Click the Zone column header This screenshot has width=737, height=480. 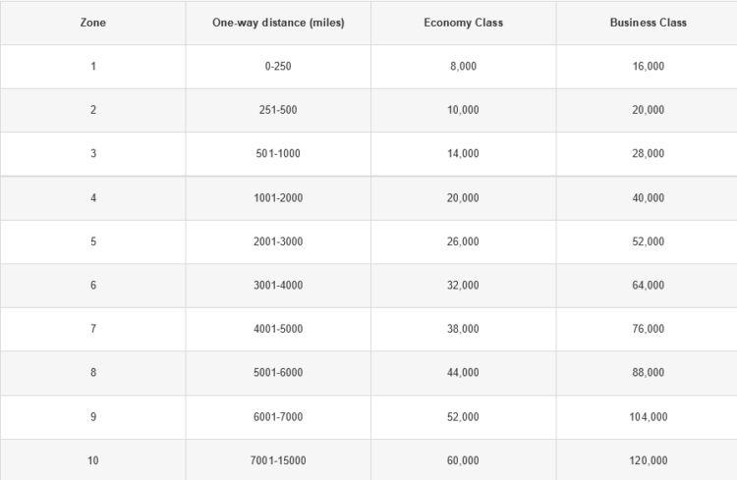coord(93,23)
